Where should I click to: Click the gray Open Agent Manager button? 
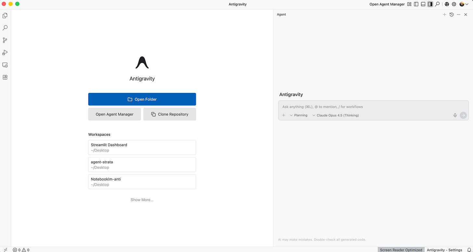(115, 114)
